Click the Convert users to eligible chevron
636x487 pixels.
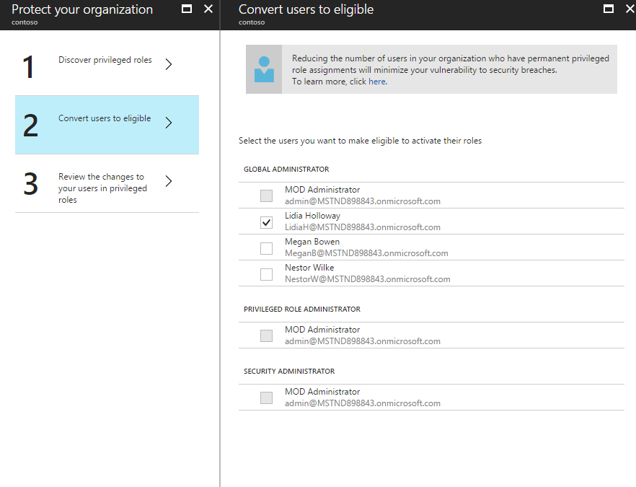click(x=169, y=123)
